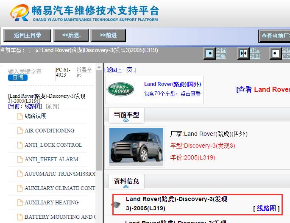The width and height of the screenshot is (290, 223).
Task: Click the small icon beside Discovery-3 2005 entry
Action: 116,204
